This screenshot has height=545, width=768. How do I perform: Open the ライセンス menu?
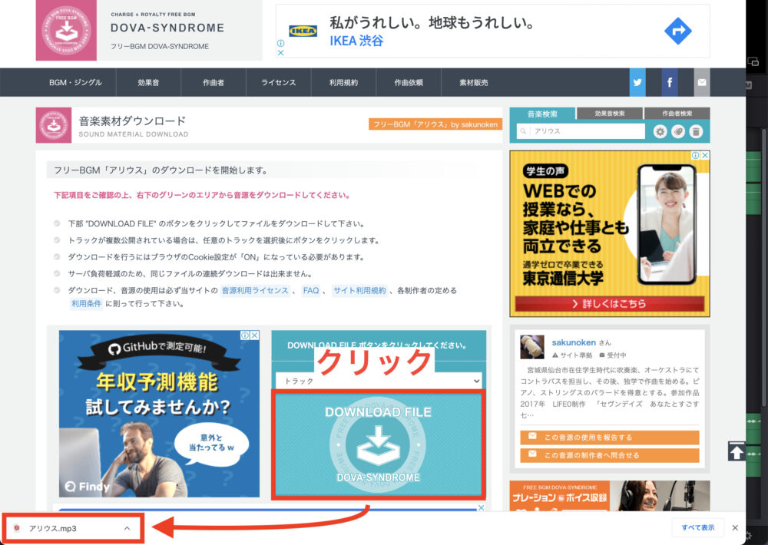click(278, 82)
